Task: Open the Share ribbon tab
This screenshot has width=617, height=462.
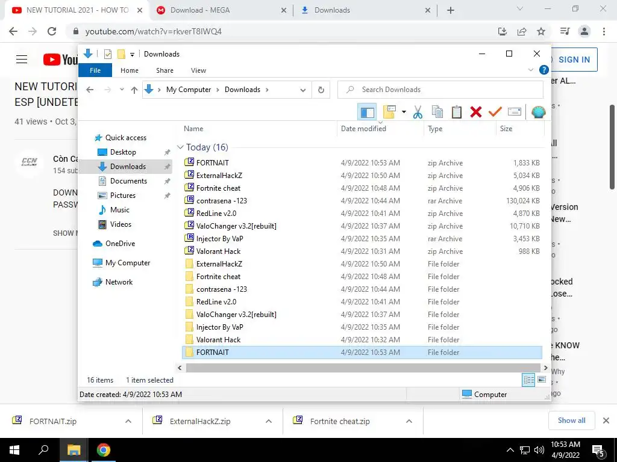Action: point(164,70)
